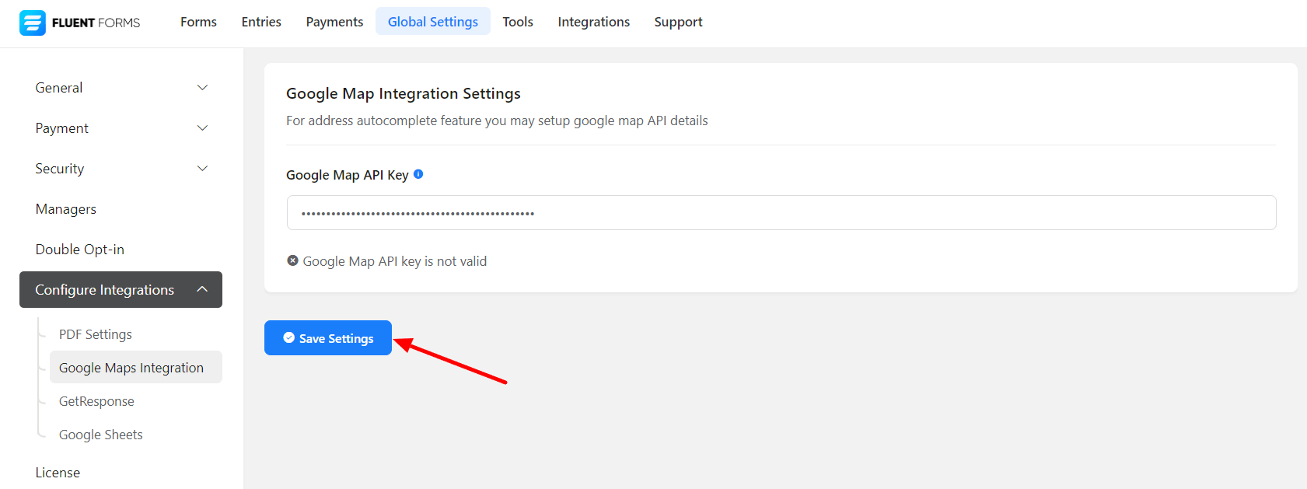Screen dimensions: 1307x489
Task: Open the Tools menu item
Action: pos(518,22)
